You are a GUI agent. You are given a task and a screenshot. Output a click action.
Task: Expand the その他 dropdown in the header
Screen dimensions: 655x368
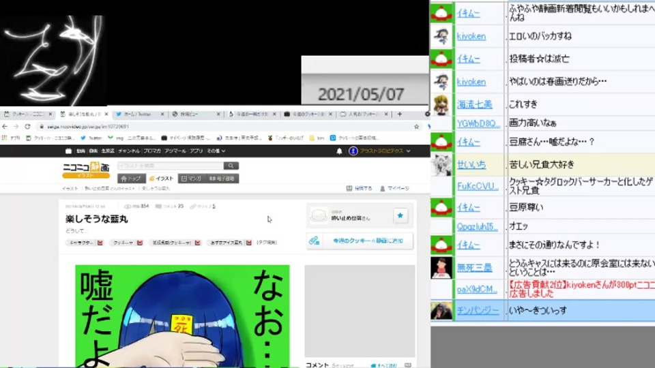(216, 151)
